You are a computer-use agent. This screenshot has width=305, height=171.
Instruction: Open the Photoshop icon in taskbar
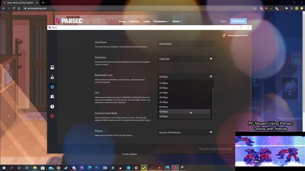[97, 168]
